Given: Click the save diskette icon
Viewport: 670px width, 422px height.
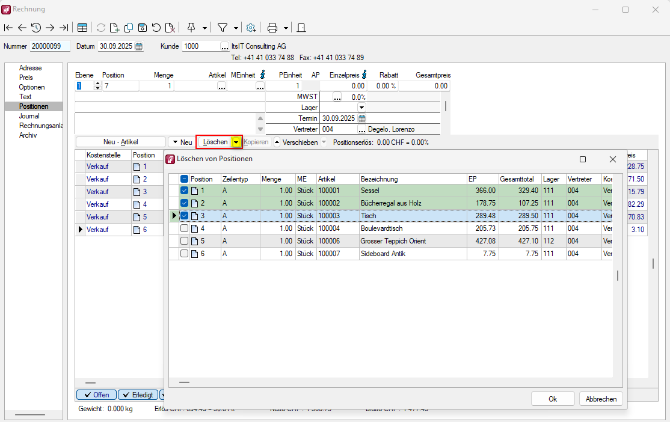Looking at the screenshot, I should pyautogui.click(x=143, y=28).
